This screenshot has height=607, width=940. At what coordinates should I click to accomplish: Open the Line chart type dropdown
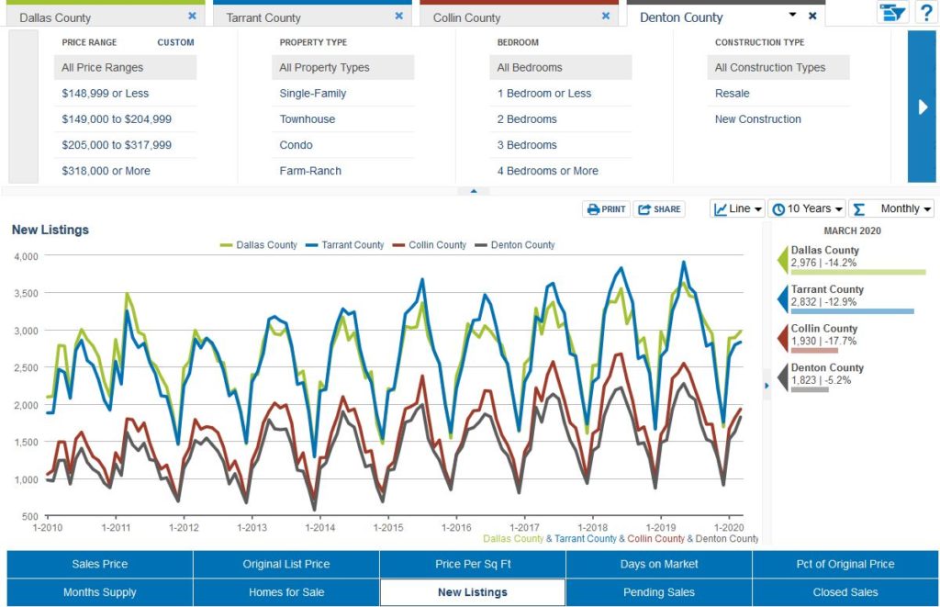click(x=737, y=209)
